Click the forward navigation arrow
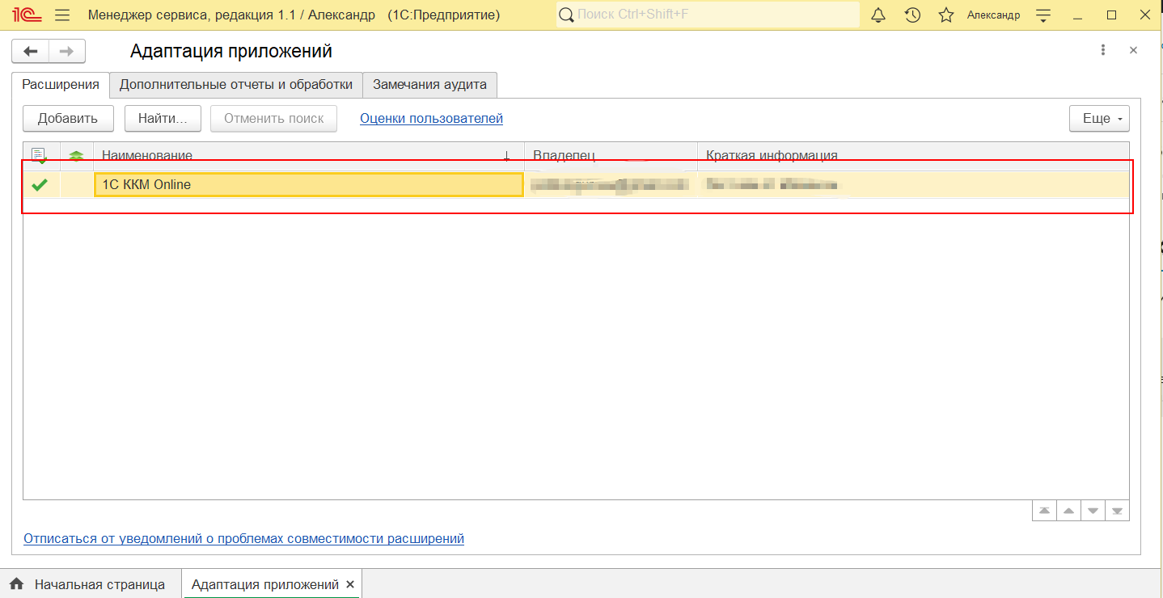The height and width of the screenshot is (598, 1163). [x=67, y=52]
